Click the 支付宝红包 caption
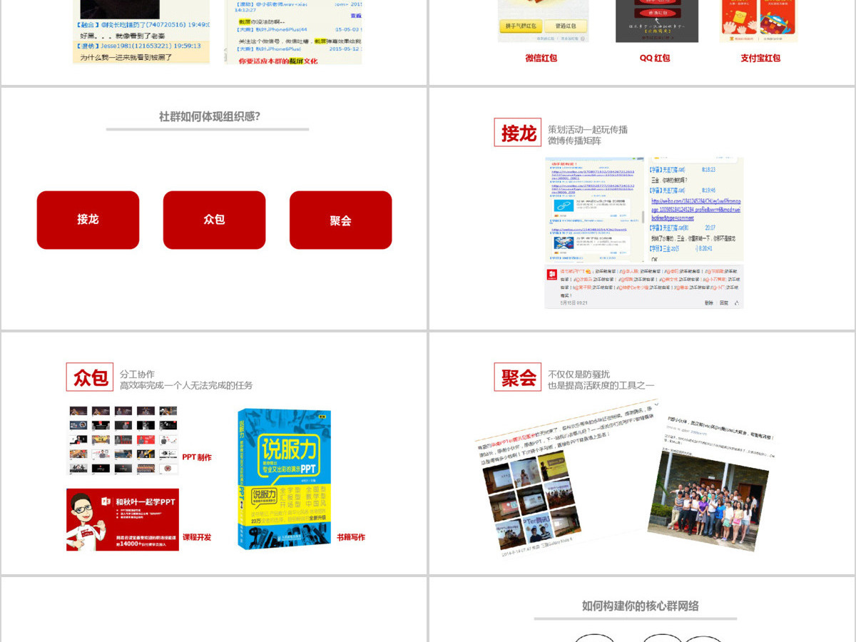Viewport: 856px width, 642px height. coord(760,58)
